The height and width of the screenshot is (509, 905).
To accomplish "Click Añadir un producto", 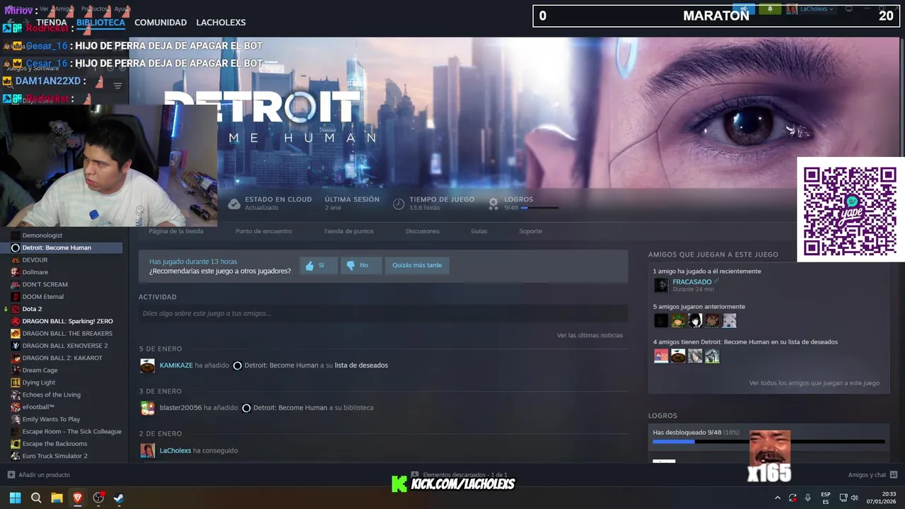I will point(38,475).
